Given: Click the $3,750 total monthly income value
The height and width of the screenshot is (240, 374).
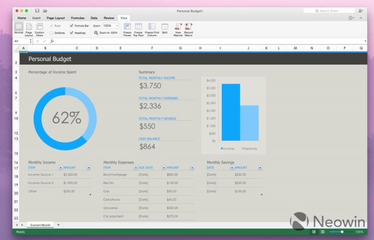Looking at the screenshot, I should (x=150, y=86).
